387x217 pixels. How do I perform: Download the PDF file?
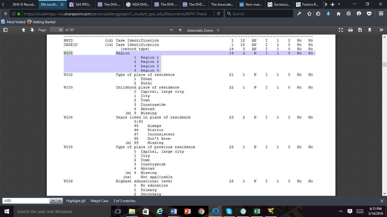[x=360, y=30]
